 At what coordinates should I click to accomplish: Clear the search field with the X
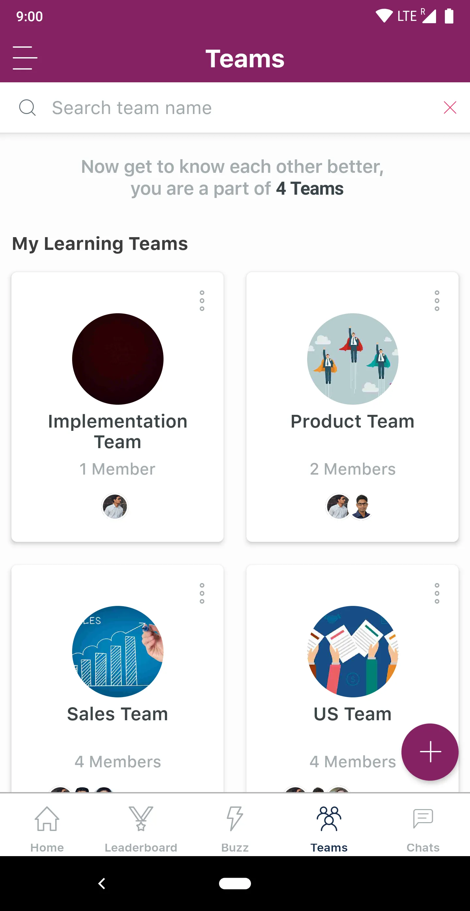(449, 108)
